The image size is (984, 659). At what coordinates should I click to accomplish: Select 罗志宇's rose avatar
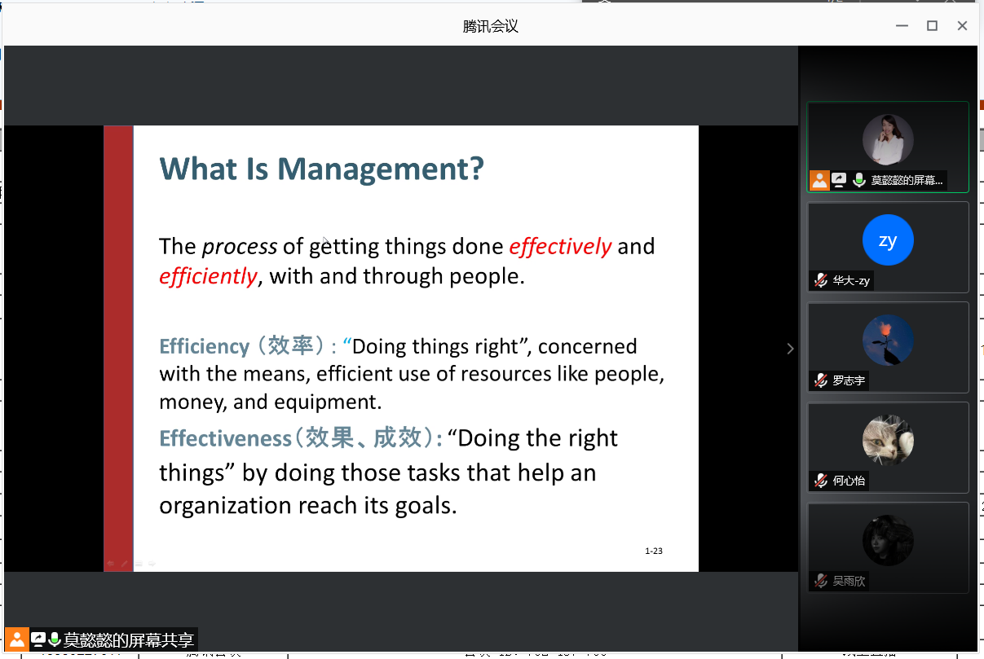tap(888, 340)
